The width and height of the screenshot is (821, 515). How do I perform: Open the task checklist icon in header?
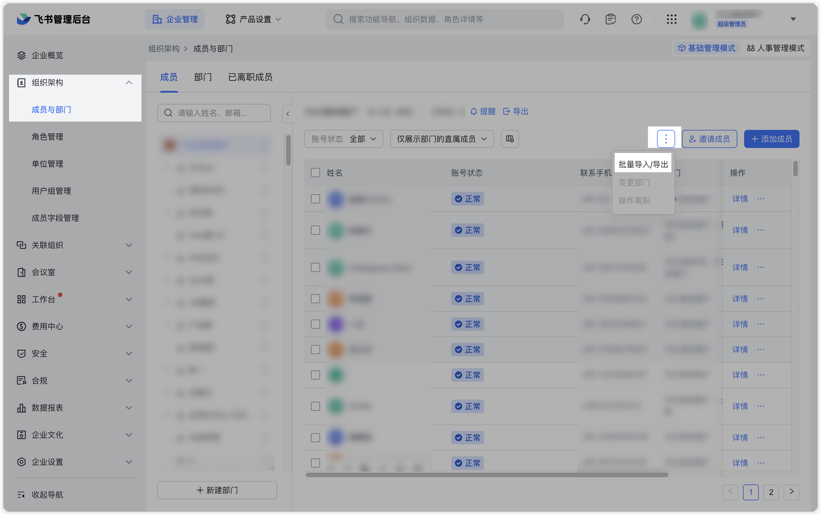click(610, 19)
